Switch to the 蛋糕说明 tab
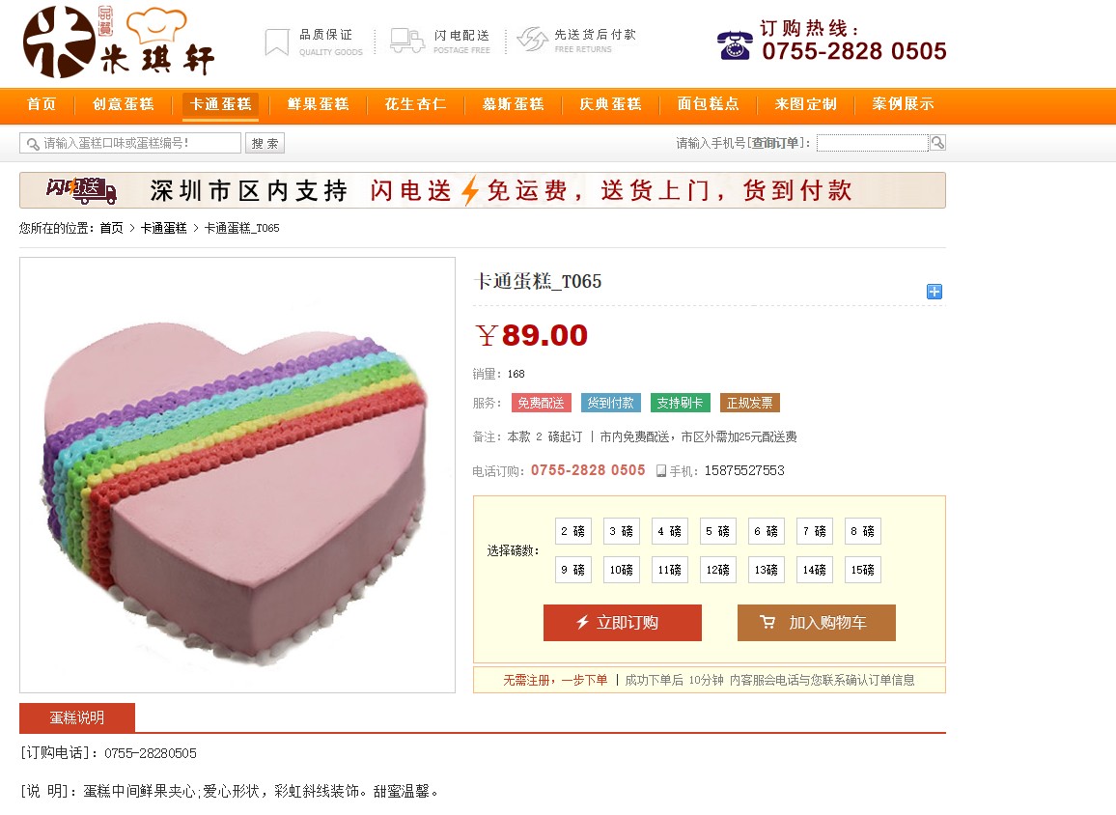The image size is (1116, 815). [x=77, y=717]
